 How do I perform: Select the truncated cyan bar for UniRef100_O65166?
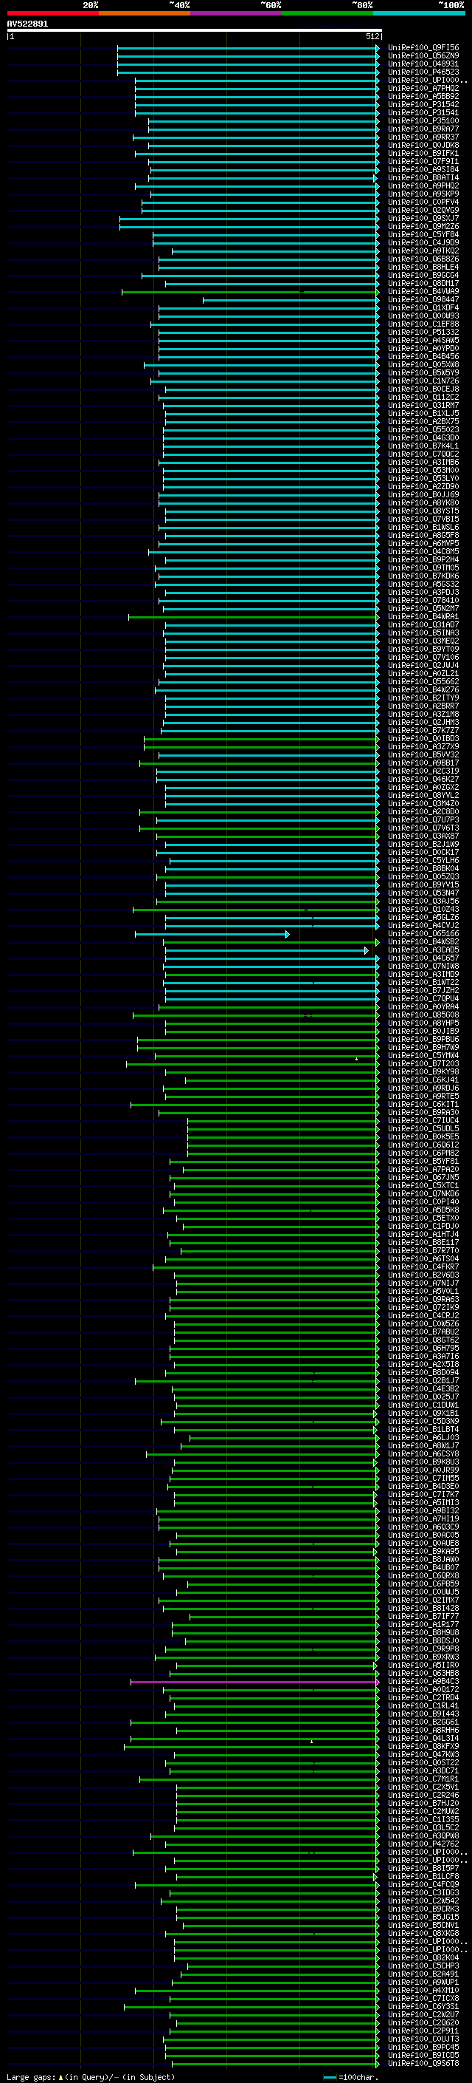[212, 933]
